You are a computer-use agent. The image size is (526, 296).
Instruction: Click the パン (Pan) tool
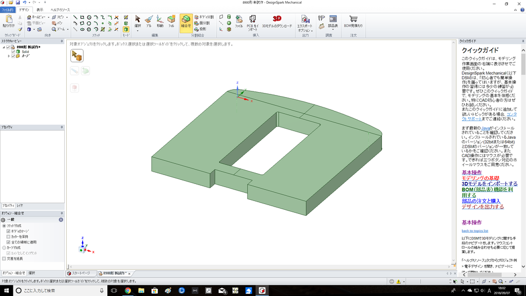point(57,23)
